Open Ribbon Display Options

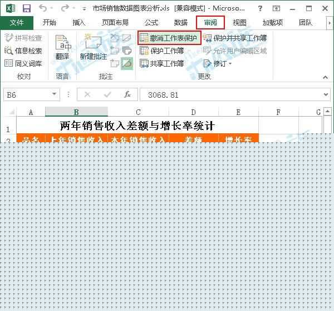pyautogui.click(x=276, y=8)
